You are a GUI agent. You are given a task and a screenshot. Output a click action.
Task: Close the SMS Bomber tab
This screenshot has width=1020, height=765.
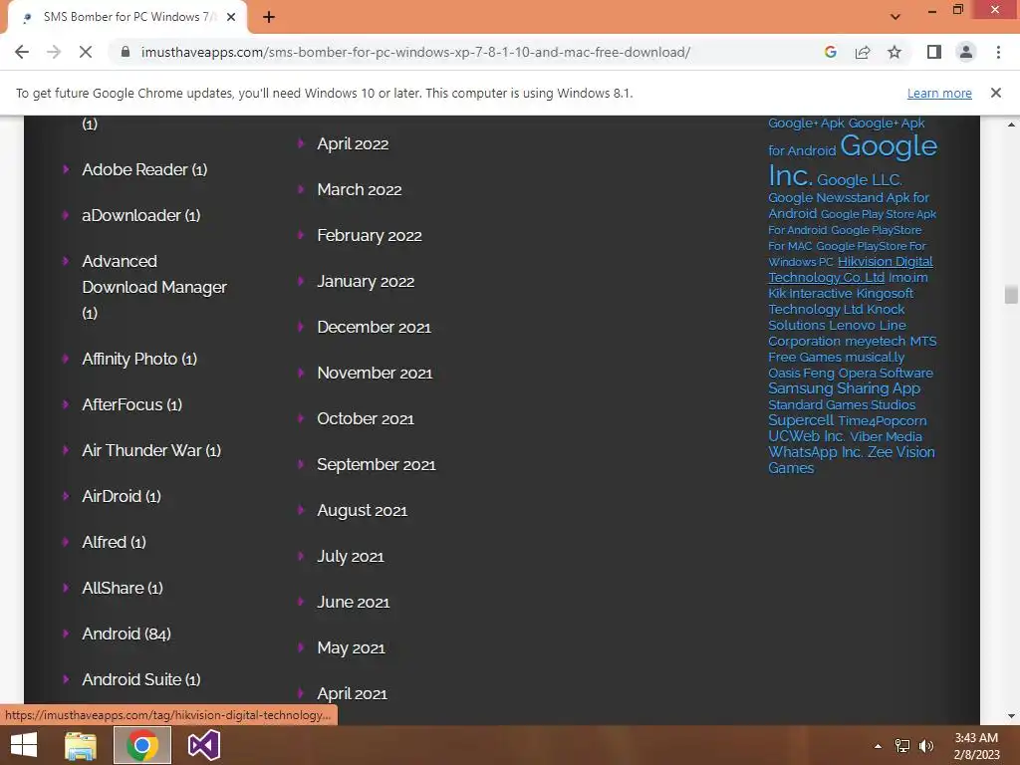coord(231,18)
